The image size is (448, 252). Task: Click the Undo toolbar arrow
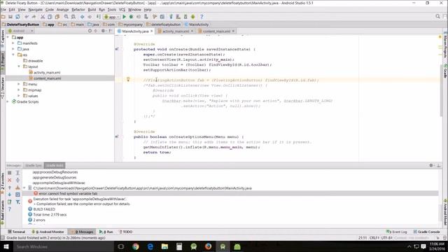click(x=27, y=17)
